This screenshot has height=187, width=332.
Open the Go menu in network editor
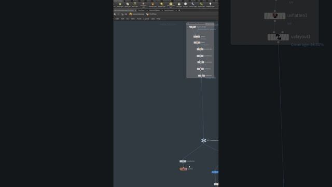tap(127, 19)
